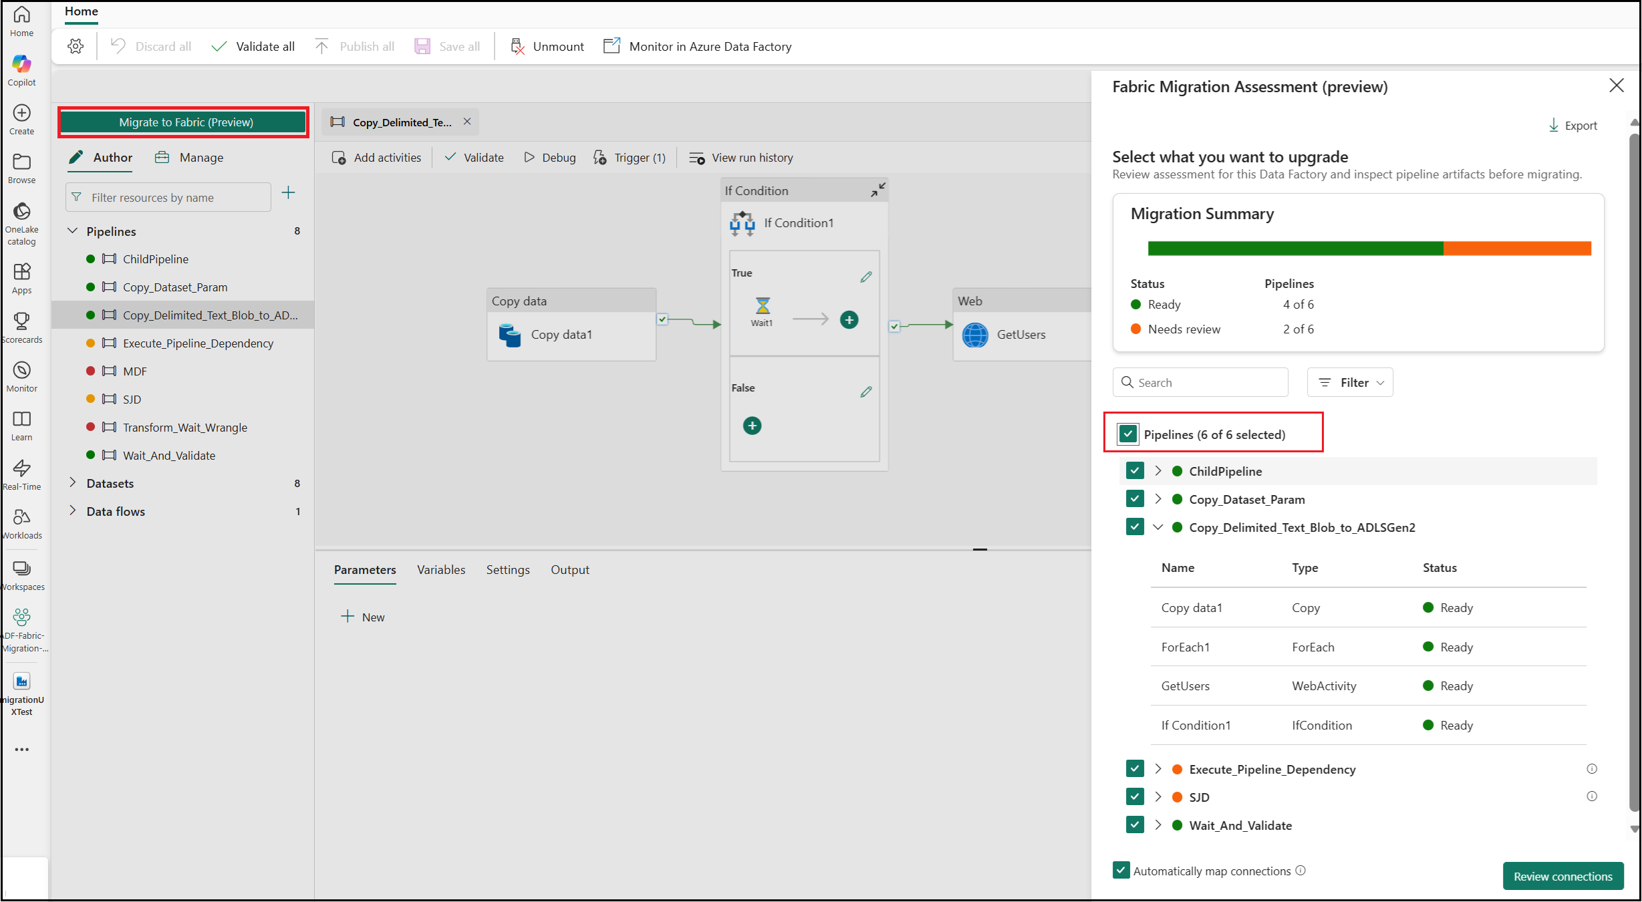Viewport: 1642px width, 902px height.
Task: Click Validate all in toolbar
Action: point(253,46)
